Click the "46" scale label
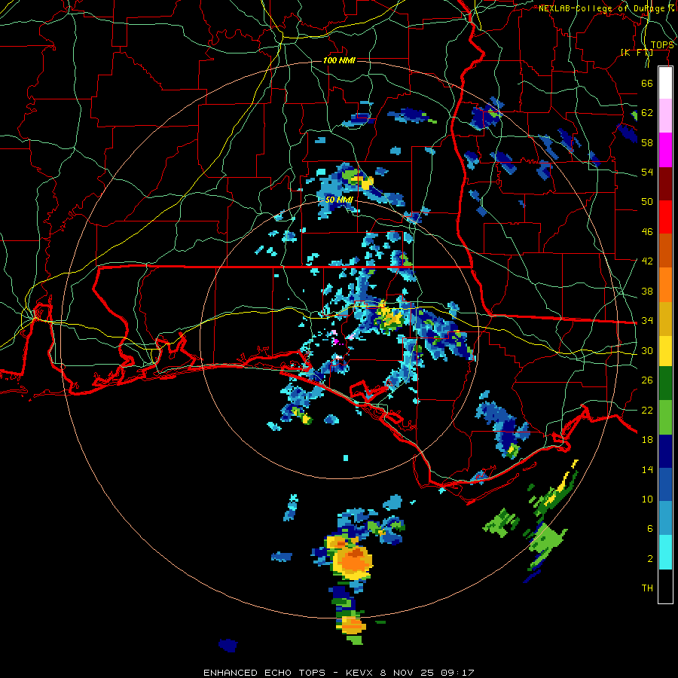The width and height of the screenshot is (678, 678). point(647,231)
